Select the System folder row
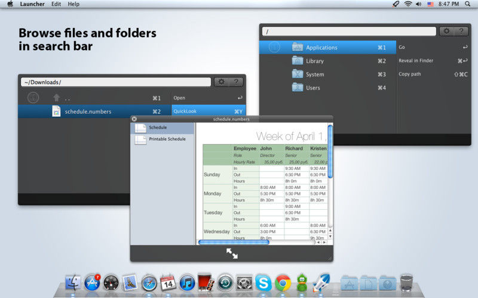 tap(327, 74)
